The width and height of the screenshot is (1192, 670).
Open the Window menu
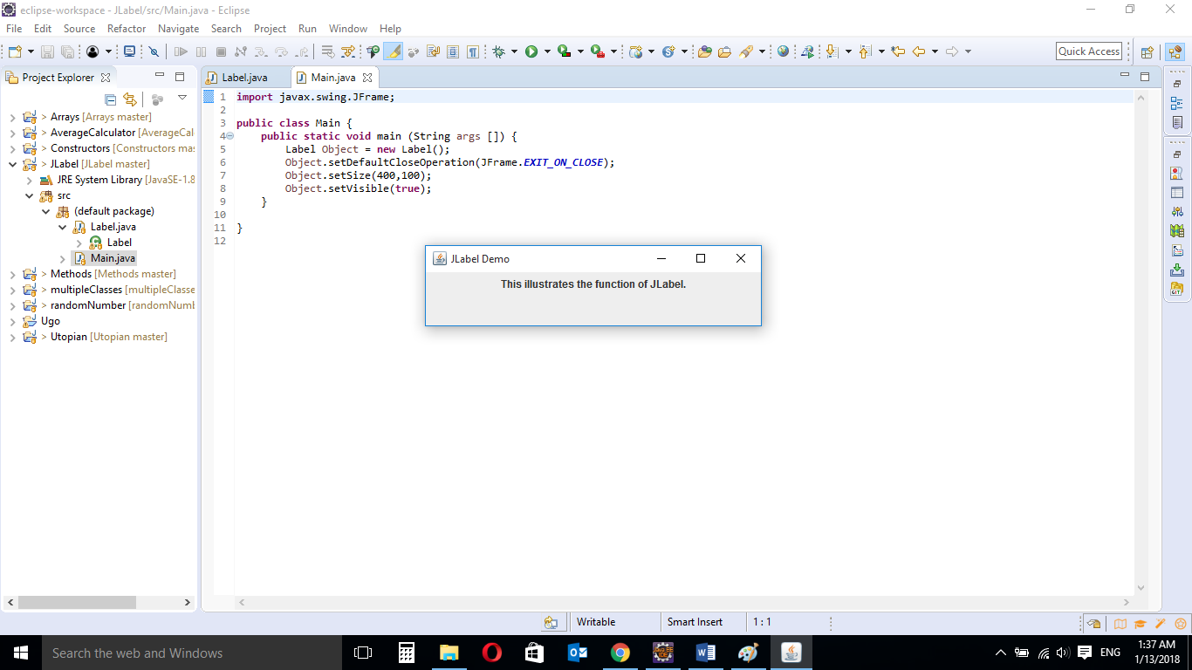tap(348, 29)
